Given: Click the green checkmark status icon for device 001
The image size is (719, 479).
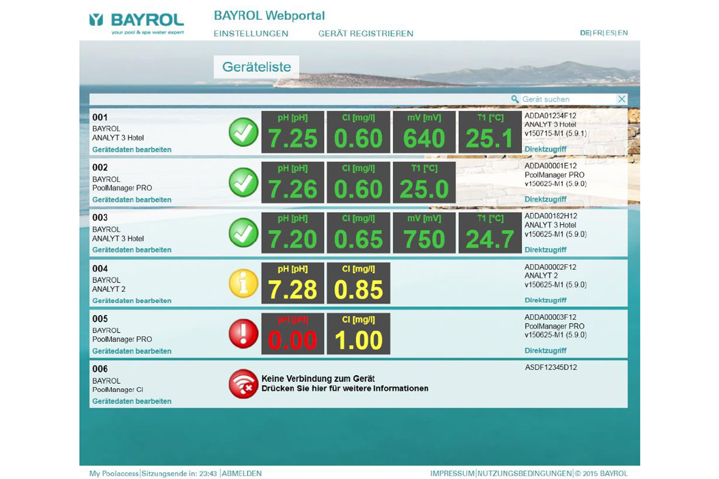Looking at the screenshot, I should 243,132.
